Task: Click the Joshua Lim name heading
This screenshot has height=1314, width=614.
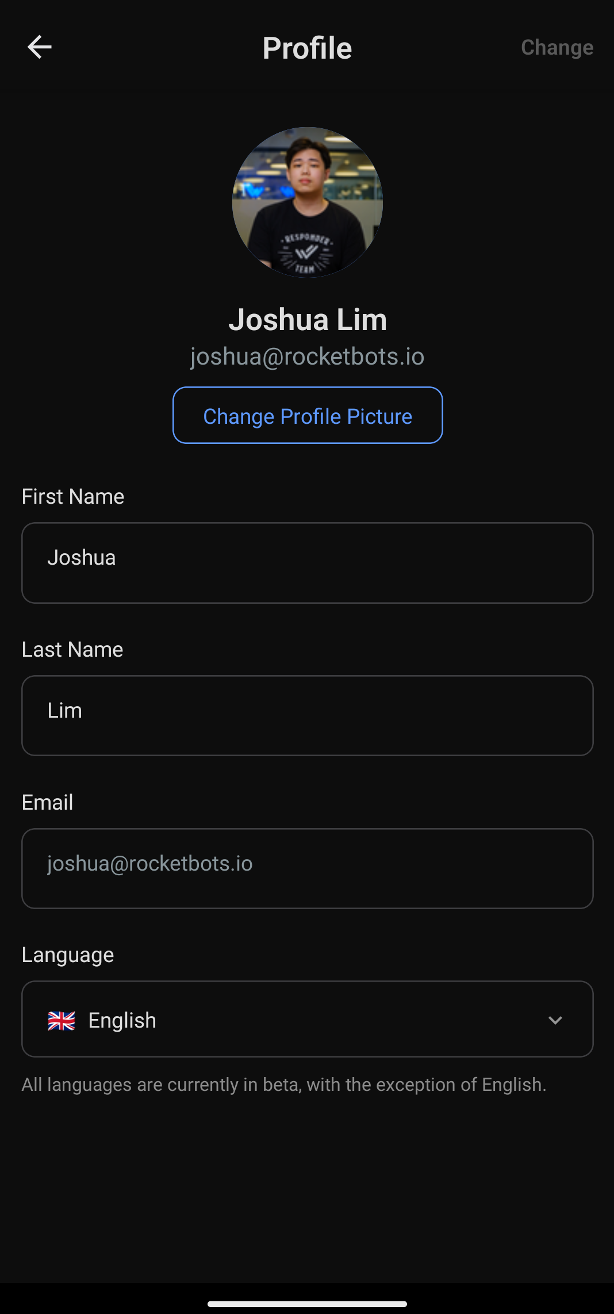Action: [x=308, y=320]
